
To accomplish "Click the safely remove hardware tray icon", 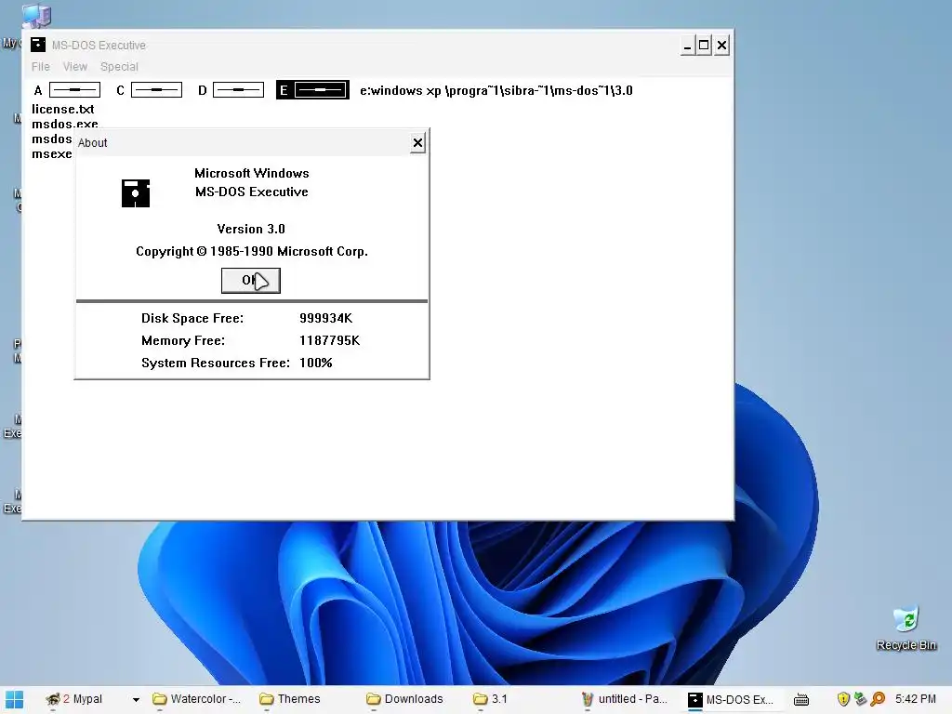I will coord(860,699).
